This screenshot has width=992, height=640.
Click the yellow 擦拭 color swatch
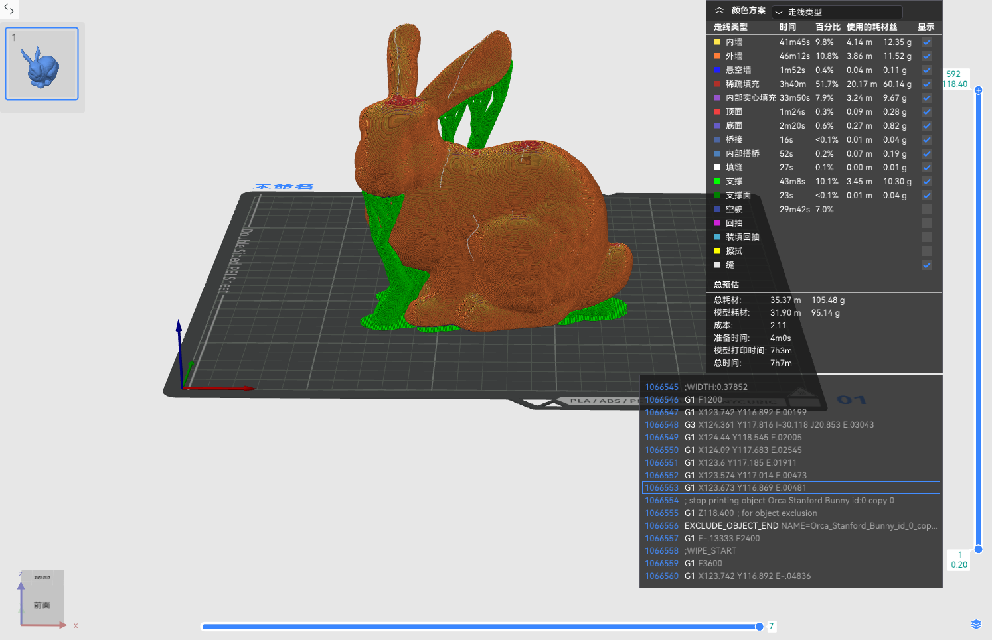point(717,251)
